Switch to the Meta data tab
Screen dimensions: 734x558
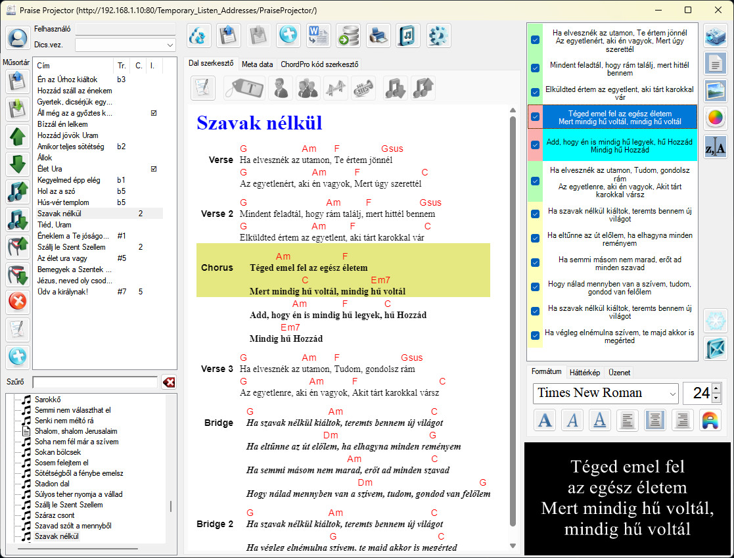pos(257,64)
